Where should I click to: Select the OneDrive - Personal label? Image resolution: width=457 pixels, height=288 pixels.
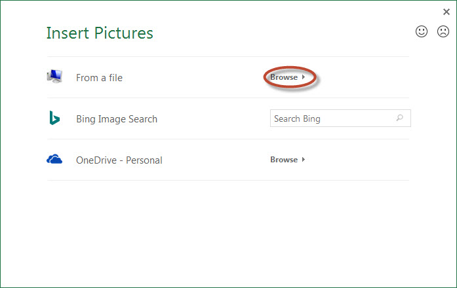(x=119, y=160)
